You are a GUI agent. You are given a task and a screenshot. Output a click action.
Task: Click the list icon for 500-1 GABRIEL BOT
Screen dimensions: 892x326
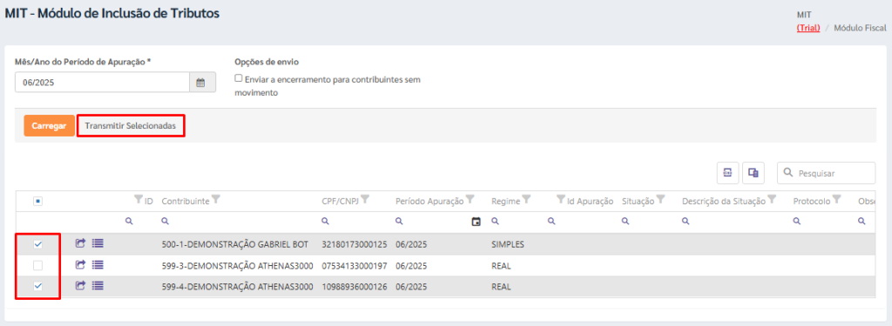click(98, 243)
